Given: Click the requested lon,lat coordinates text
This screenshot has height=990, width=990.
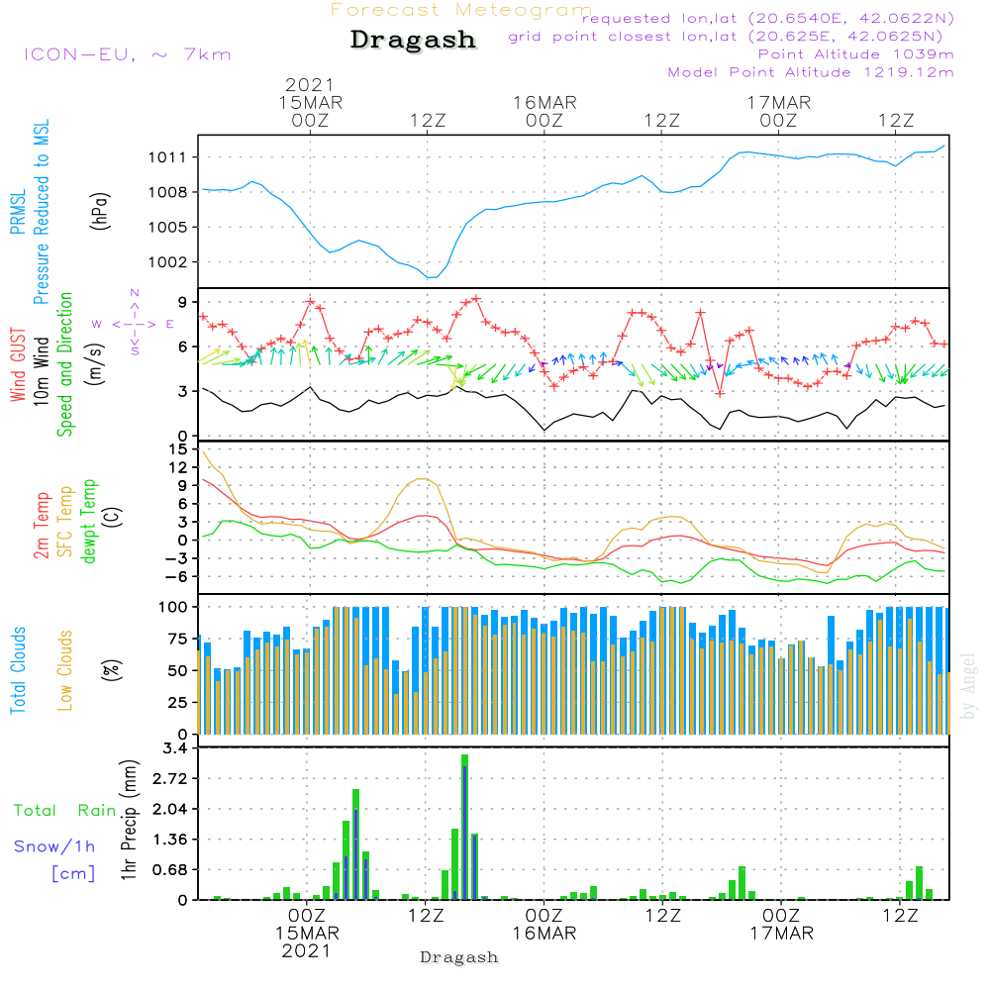Looking at the screenshot, I should [x=768, y=19].
